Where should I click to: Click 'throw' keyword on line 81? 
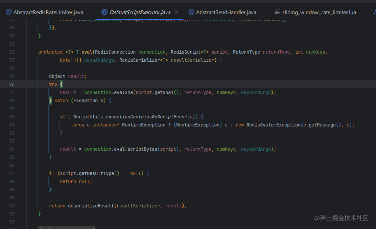(77, 125)
